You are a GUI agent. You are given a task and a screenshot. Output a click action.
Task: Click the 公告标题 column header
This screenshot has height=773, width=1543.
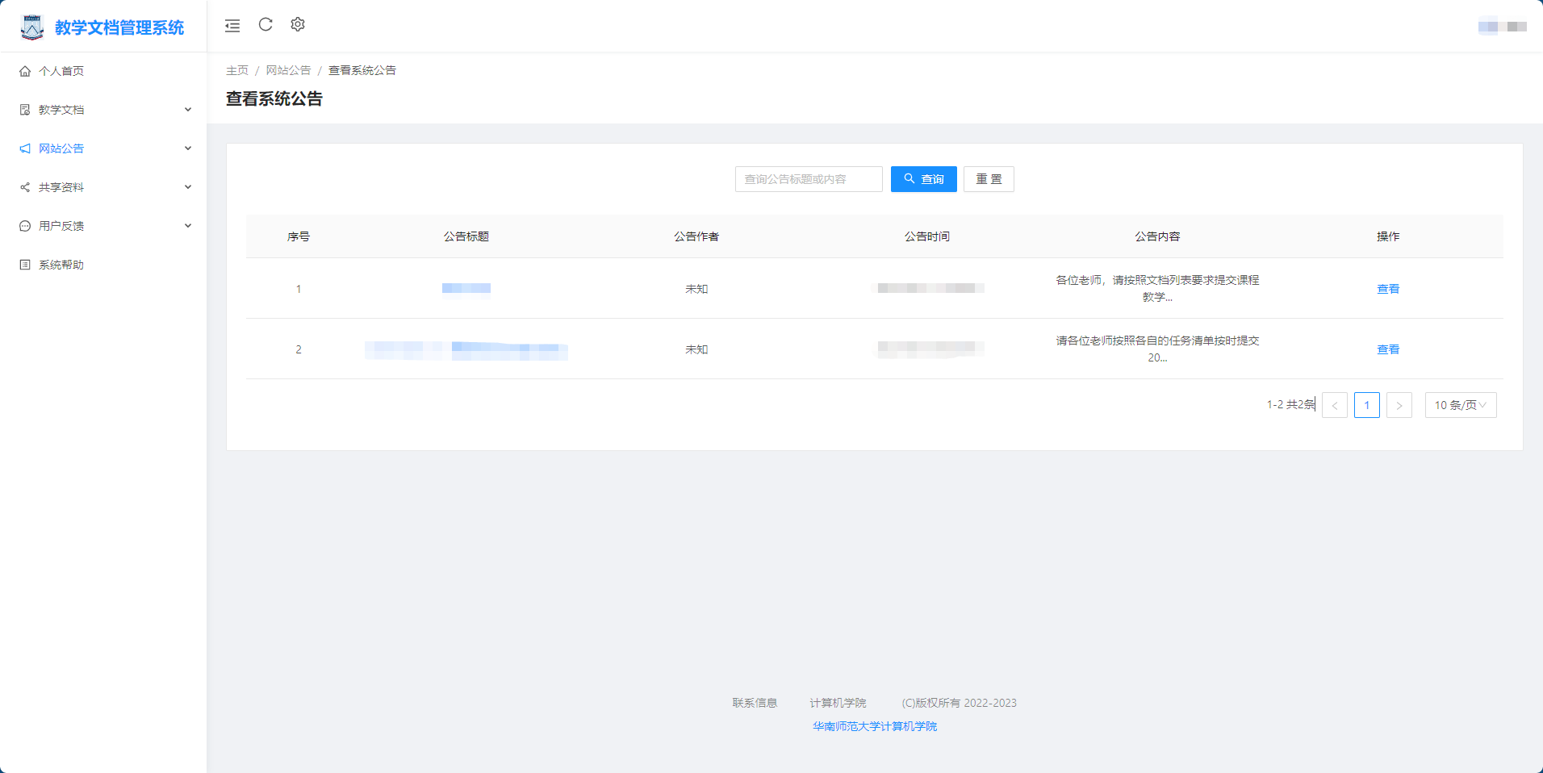pyautogui.click(x=466, y=236)
